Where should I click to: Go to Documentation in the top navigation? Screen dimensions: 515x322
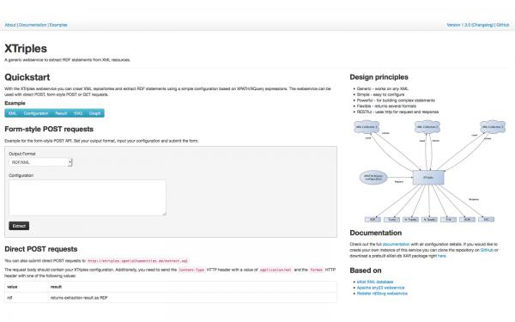33,25
